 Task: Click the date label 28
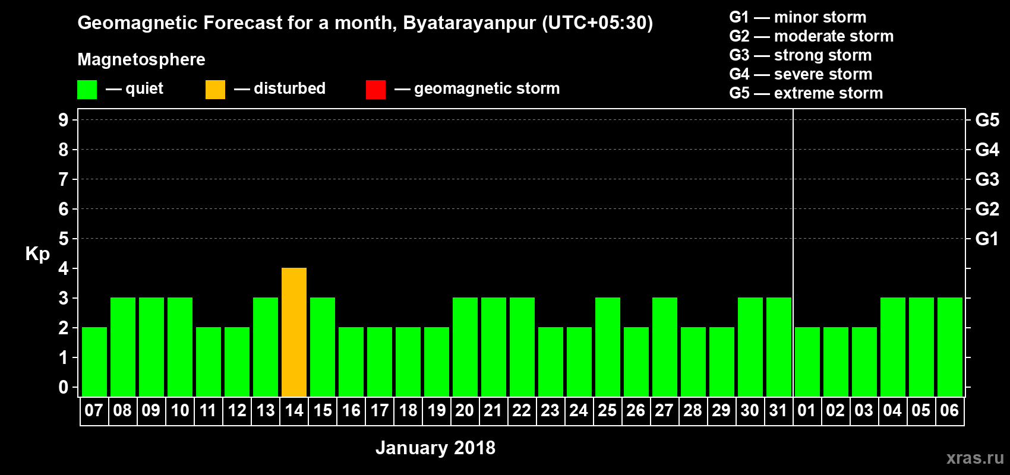pos(693,410)
